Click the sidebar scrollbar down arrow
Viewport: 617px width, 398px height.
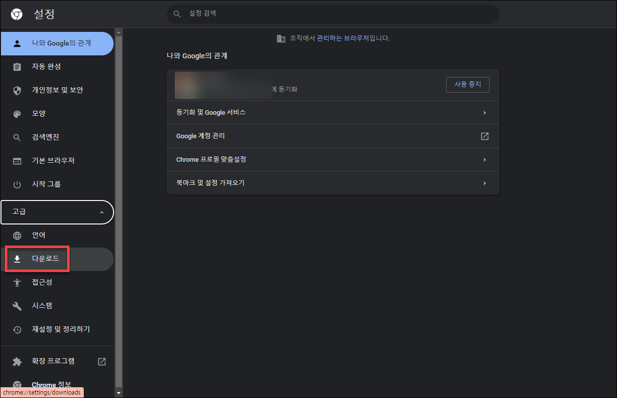click(118, 394)
